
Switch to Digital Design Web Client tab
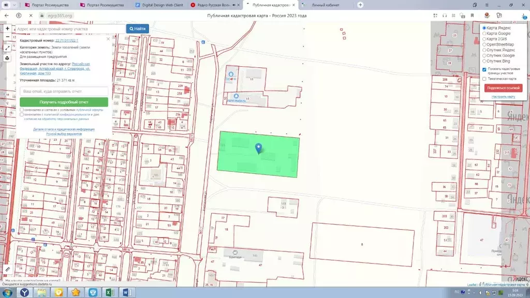coord(159,5)
